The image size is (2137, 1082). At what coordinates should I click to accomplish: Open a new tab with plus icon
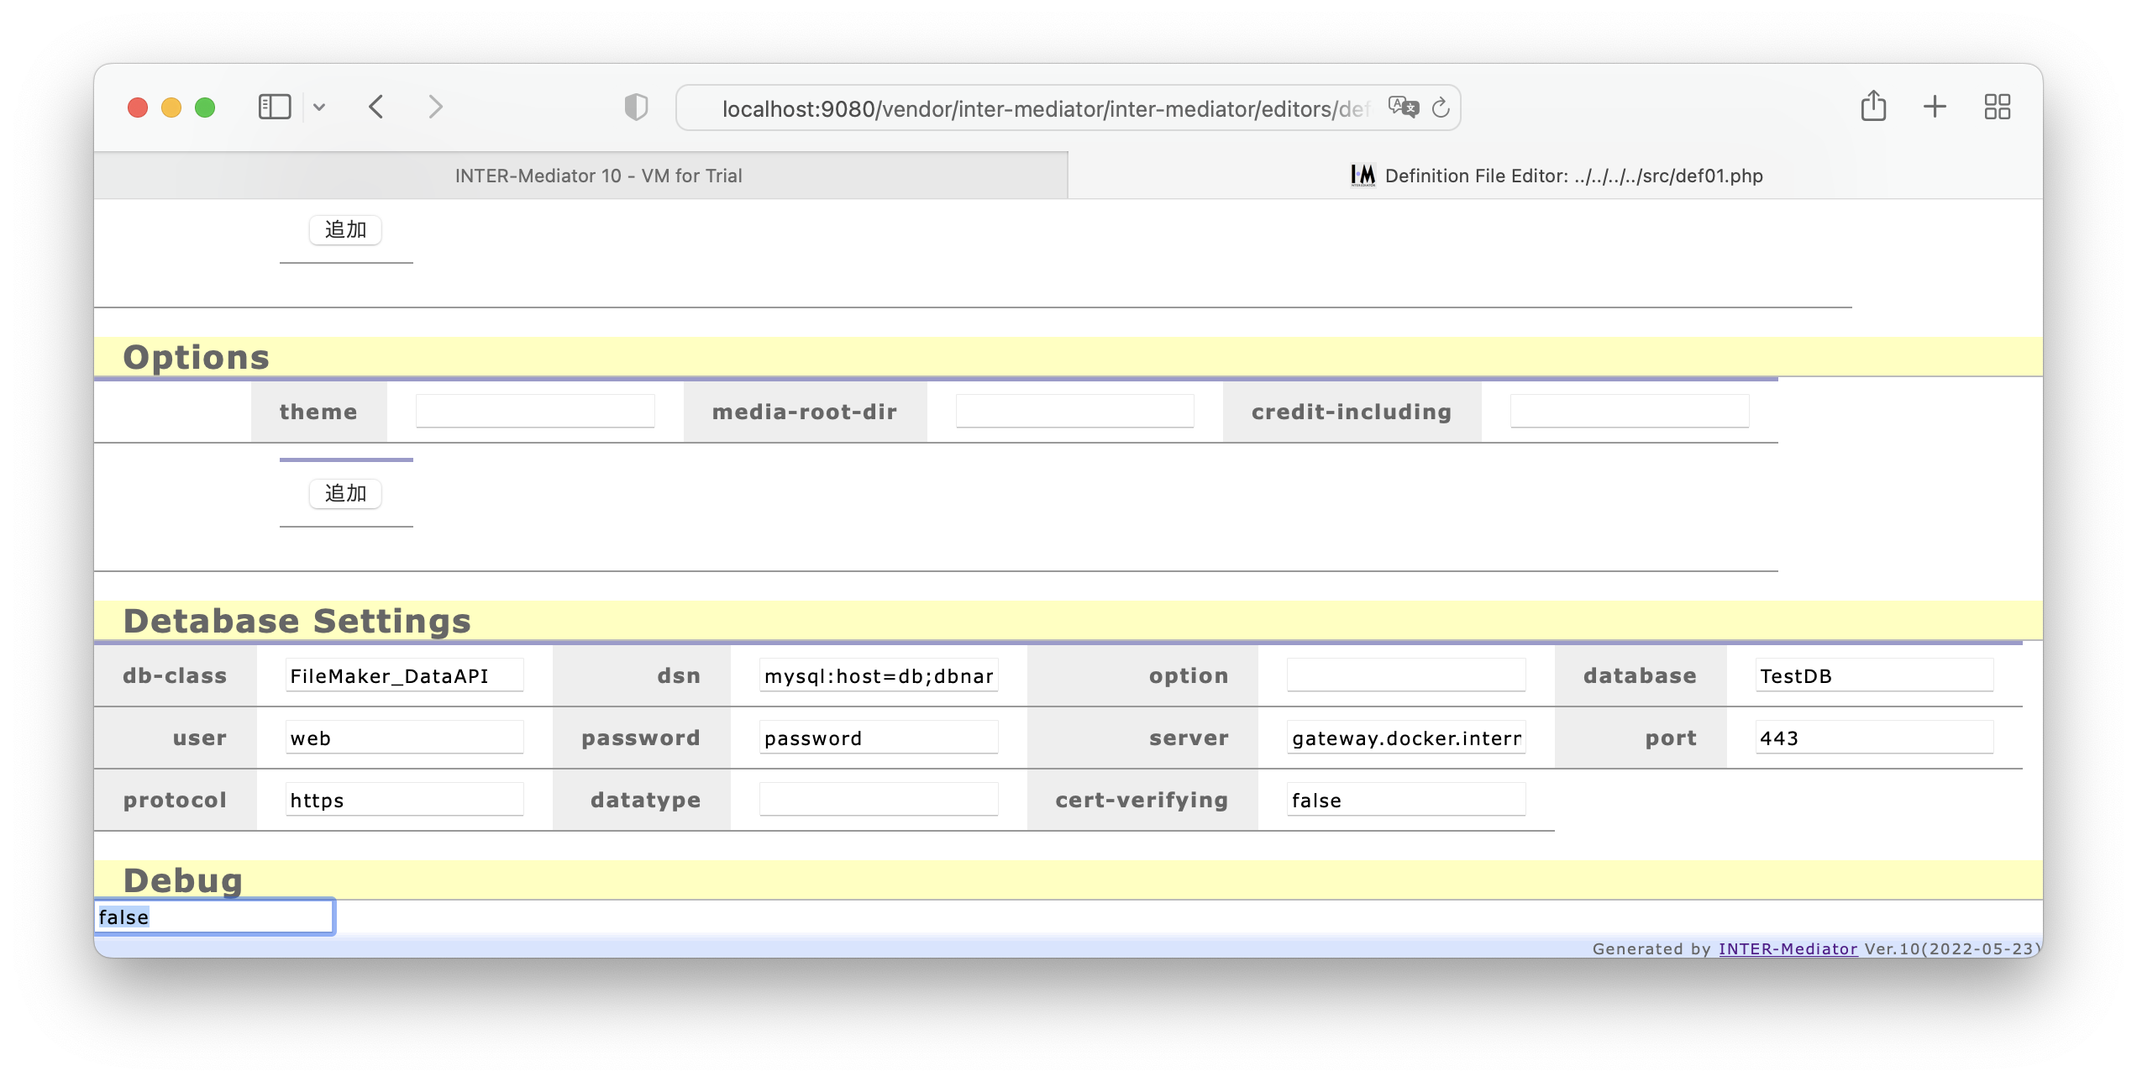(x=1935, y=107)
